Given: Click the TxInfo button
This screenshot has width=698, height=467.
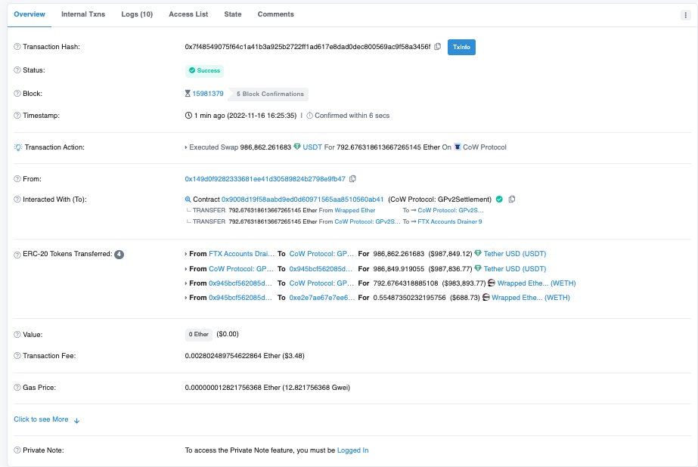Looking at the screenshot, I should tap(461, 47).
